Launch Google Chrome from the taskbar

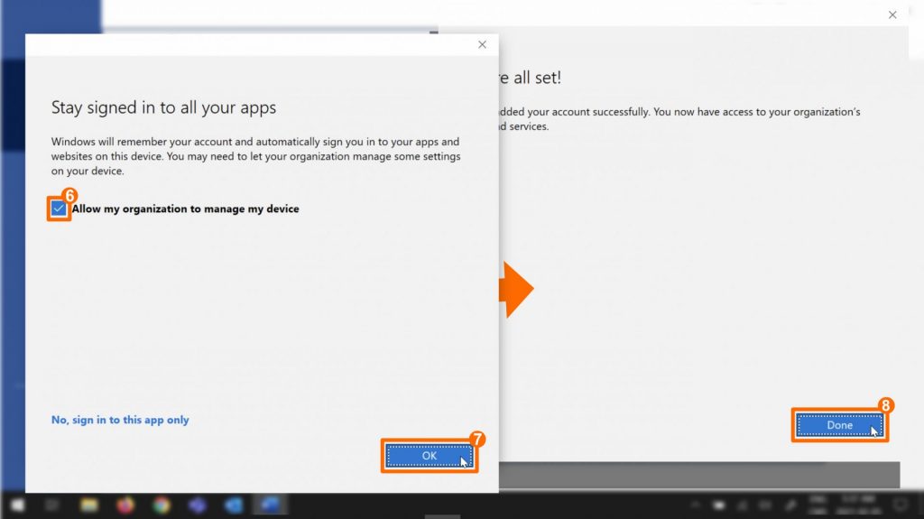(162, 505)
